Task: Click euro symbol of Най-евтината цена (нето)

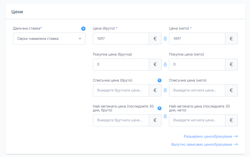Action: pyautogui.click(x=231, y=120)
